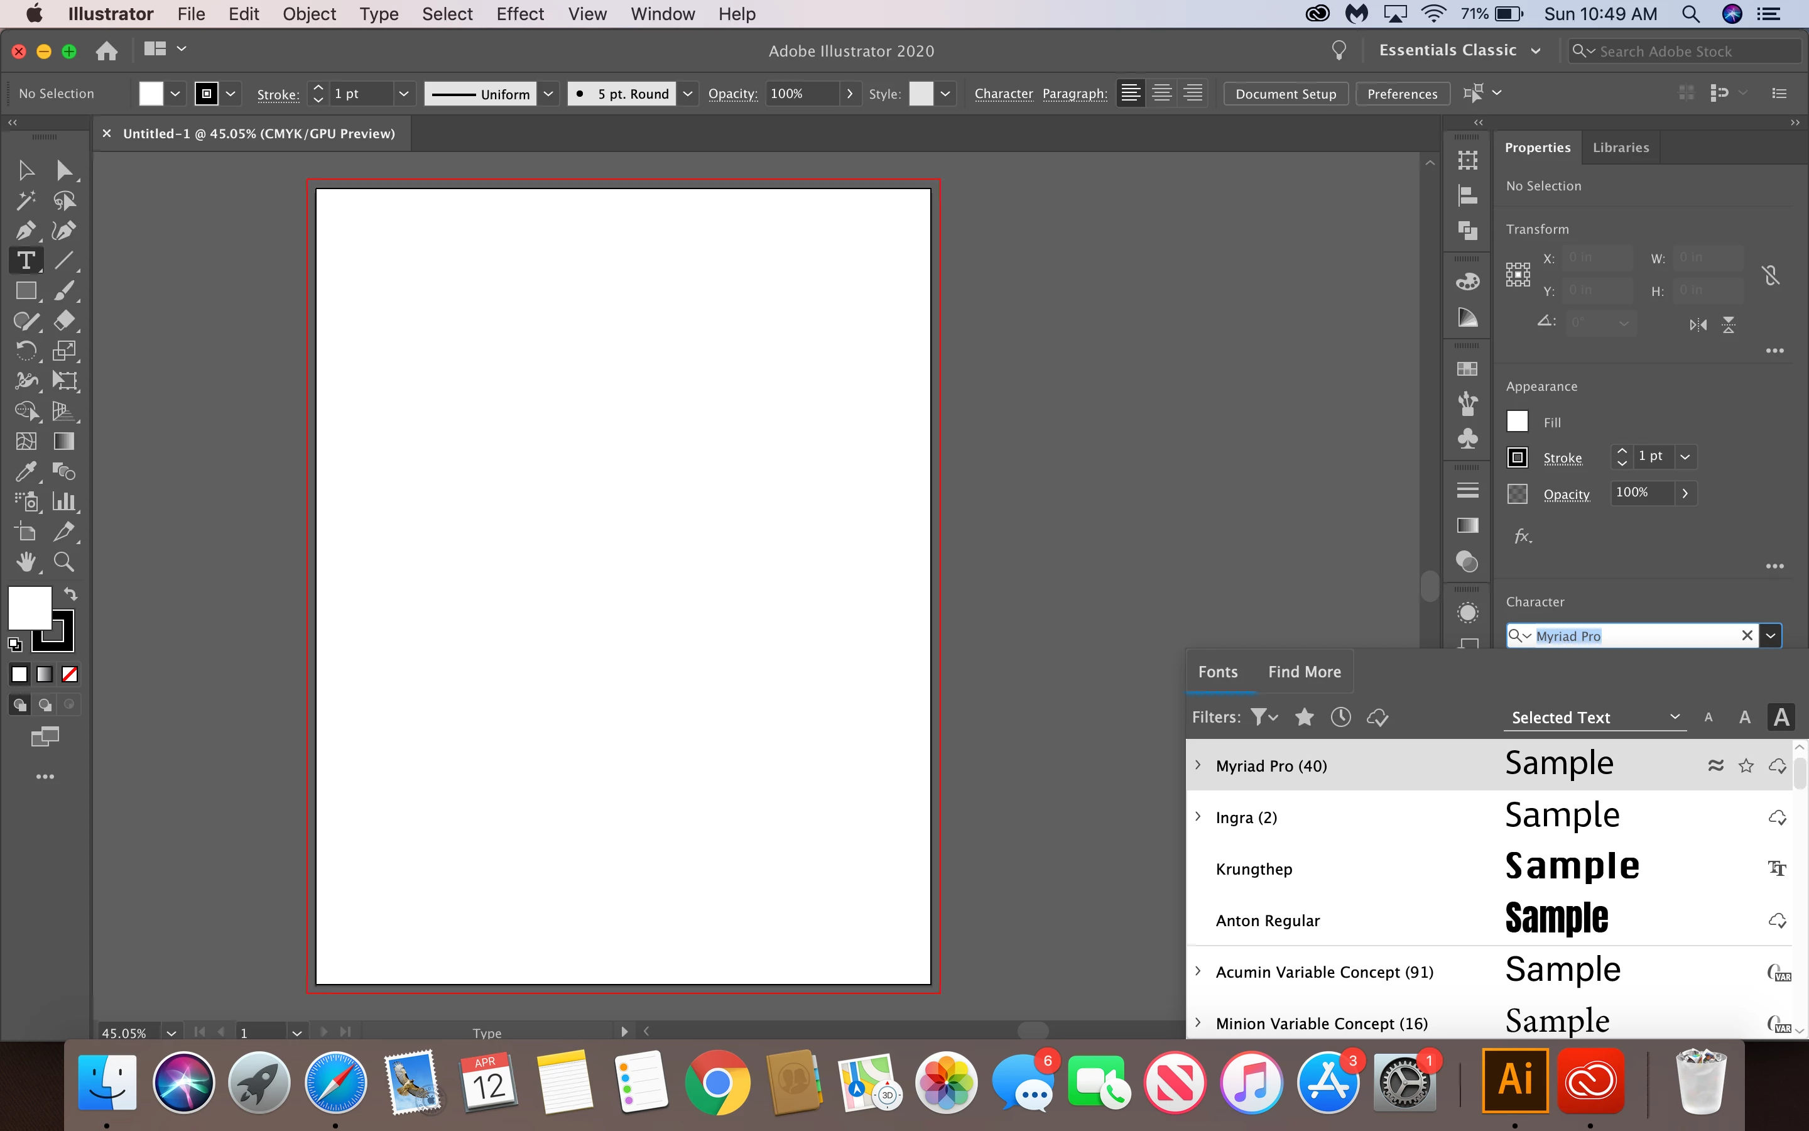The image size is (1809, 1131).
Task: Click the Fill color swatch in Appearance
Action: pos(1517,422)
